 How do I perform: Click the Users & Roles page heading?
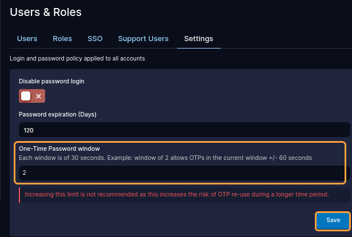pos(46,11)
